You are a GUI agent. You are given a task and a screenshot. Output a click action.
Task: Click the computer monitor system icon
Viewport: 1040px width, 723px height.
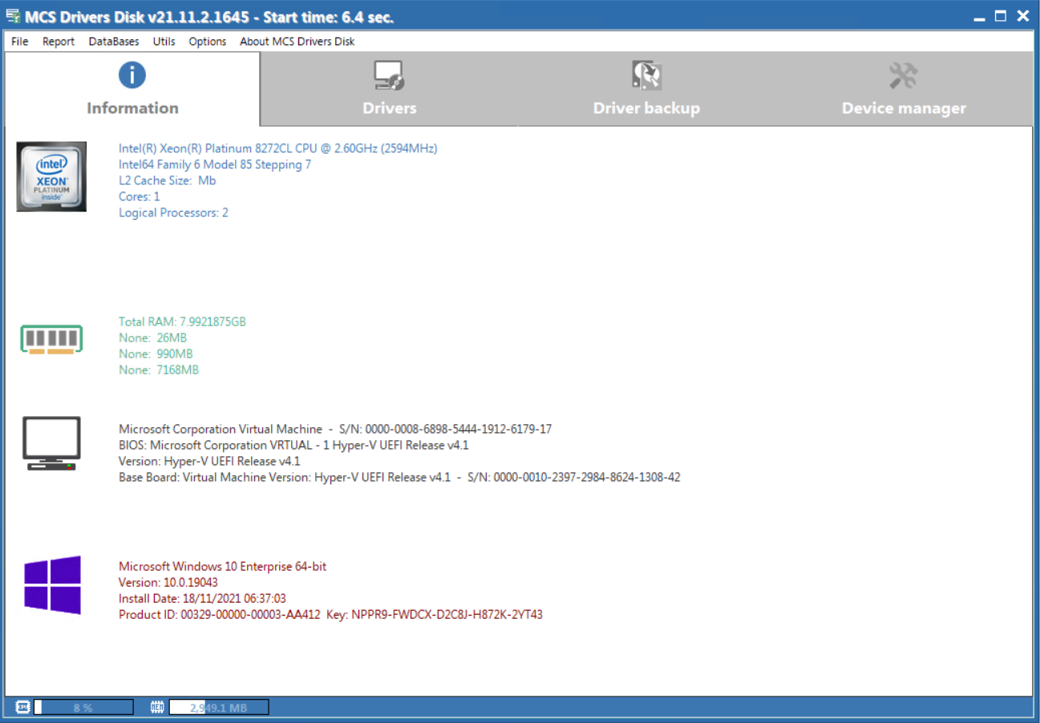pyautogui.click(x=51, y=443)
